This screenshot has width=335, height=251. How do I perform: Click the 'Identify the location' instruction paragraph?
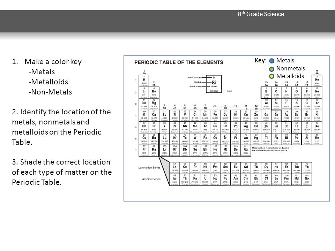click(61, 127)
